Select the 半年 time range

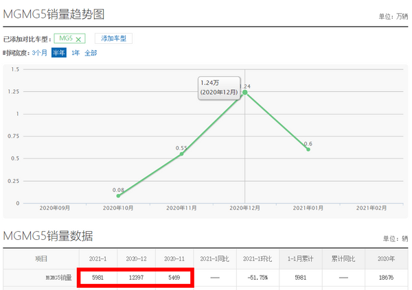[59, 53]
